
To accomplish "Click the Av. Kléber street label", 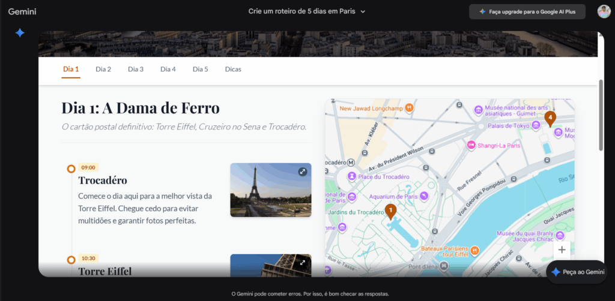I will point(372,133).
